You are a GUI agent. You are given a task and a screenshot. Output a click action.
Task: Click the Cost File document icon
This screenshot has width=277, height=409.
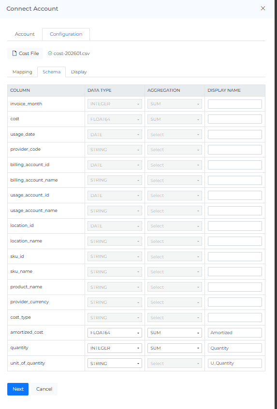(x=15, y=54)
